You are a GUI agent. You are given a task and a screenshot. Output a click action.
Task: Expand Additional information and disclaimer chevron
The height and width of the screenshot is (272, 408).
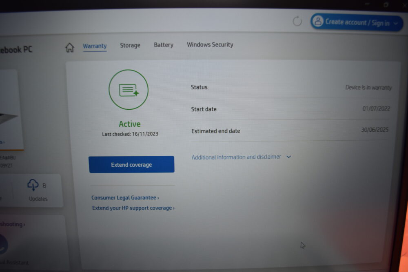288,157
